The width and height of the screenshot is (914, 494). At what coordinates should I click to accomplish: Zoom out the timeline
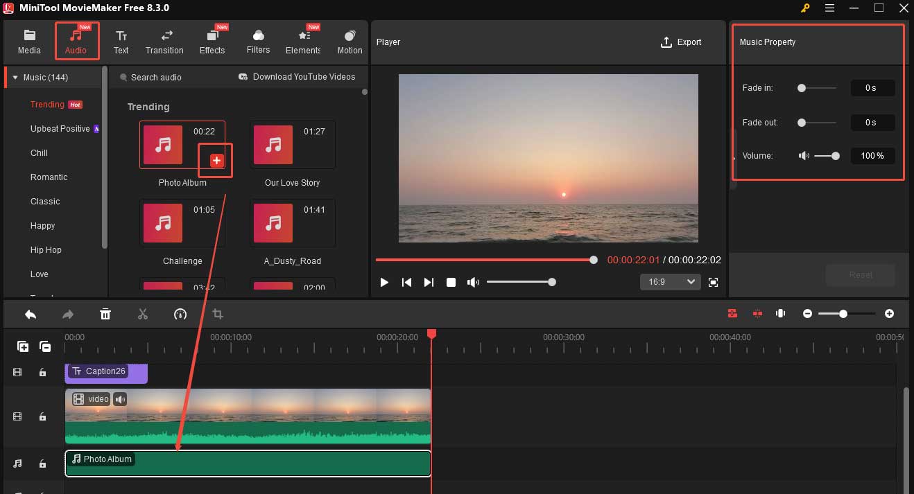807,314
